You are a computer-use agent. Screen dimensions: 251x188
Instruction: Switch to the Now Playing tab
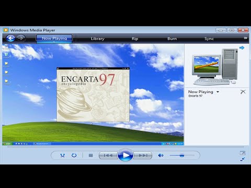54,38
